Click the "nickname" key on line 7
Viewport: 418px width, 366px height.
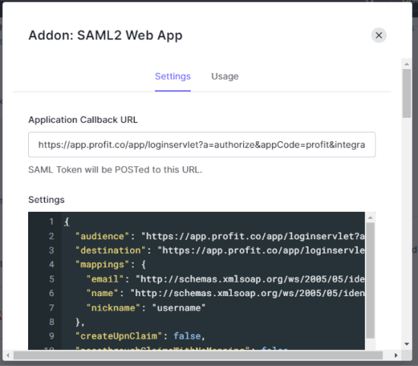[x=113, y=308]
